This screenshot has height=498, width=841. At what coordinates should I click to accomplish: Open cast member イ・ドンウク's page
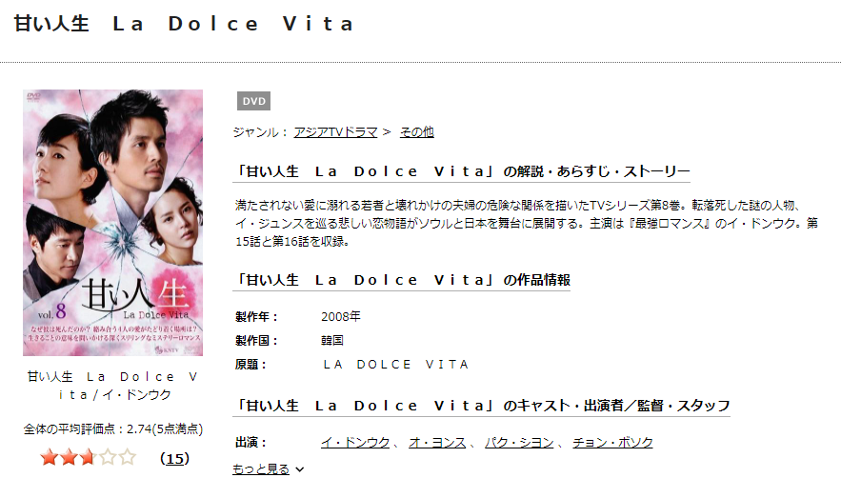pos(355,442)
